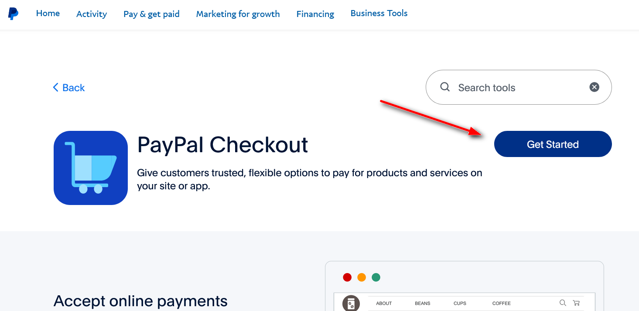Open Pay & get paid menu
Image resolution: width=639 pixels, height=311 pixels.
151,14
